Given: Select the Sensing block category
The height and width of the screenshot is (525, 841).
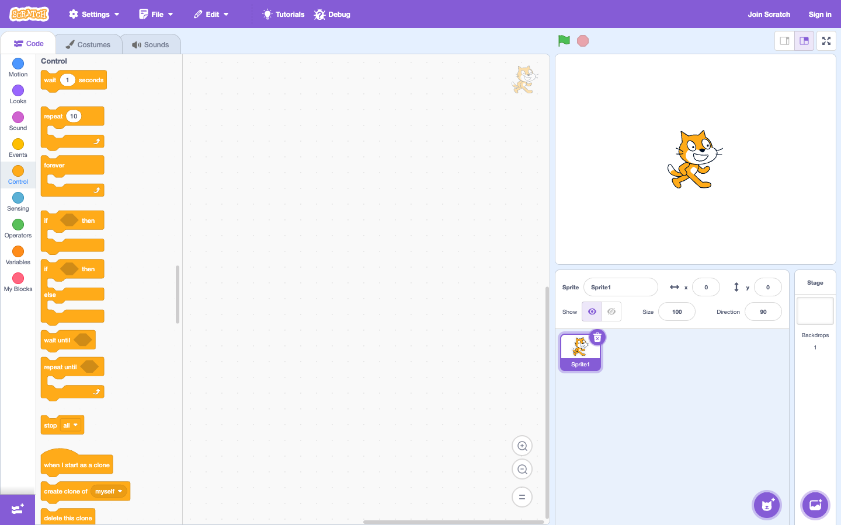Looking at the screenshot, I should (x=18, y=202).
